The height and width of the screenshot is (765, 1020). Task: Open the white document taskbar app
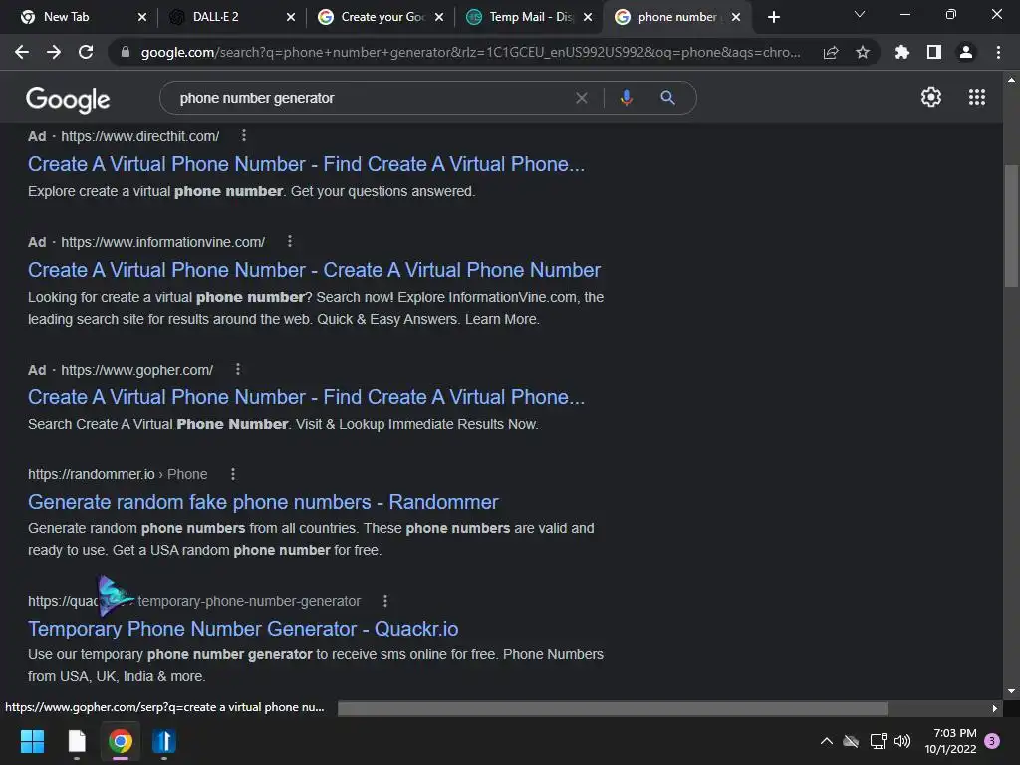77,741
